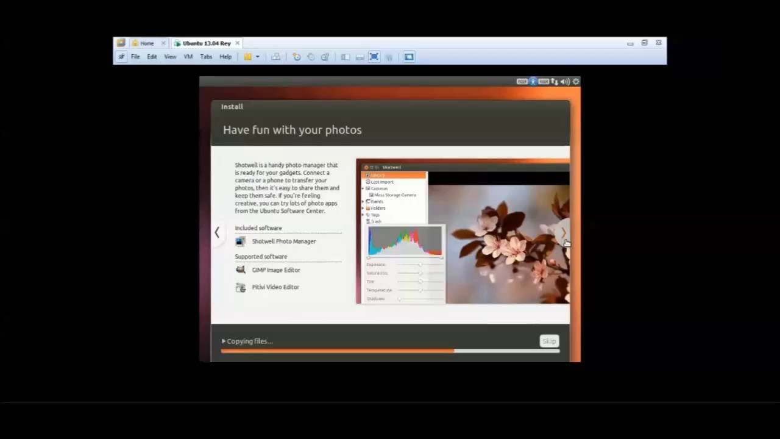
Task: Open the Ubuntu sound volume indicator
Action: 565,81
